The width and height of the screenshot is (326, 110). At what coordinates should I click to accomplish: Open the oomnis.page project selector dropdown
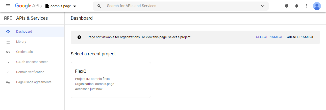click(61, 6)
